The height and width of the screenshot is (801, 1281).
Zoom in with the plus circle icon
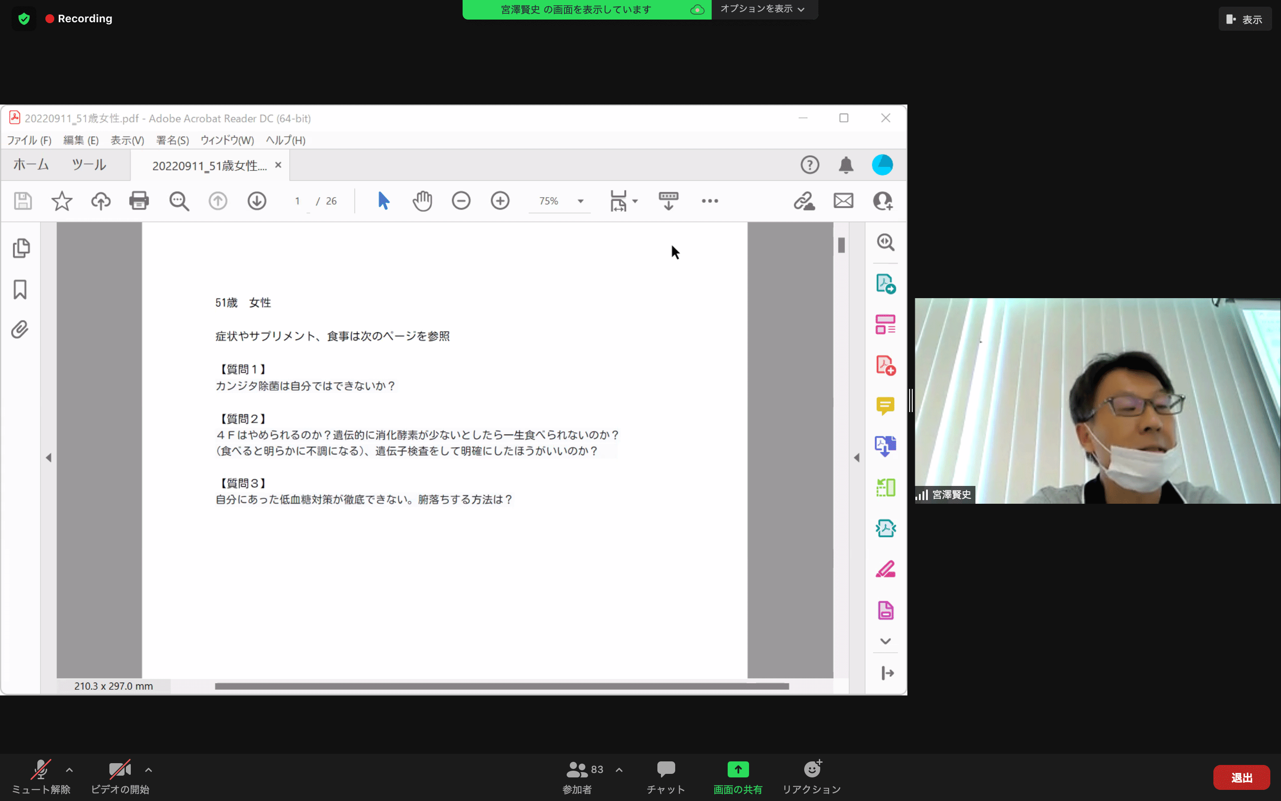[500, 201]
